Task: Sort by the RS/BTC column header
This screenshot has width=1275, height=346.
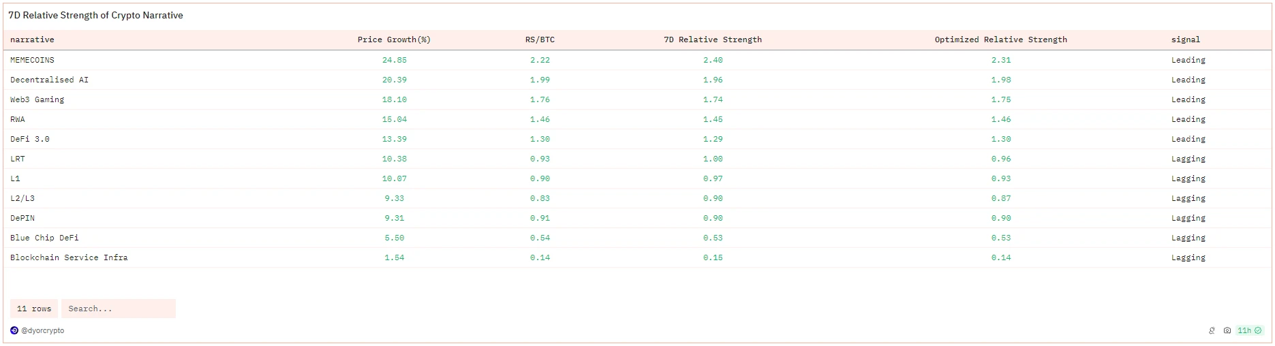Action: click(x=540, y=40)
